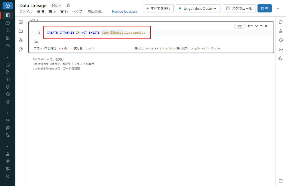Open Delta Live Tables pipeline icon
This screenshot has width=286, height=186.
point(8,135)
